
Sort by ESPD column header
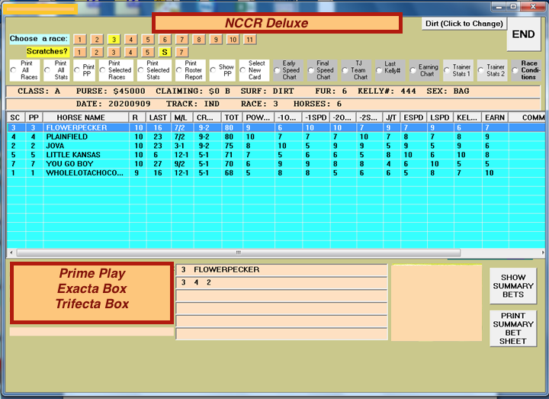[x=413, y=117]
